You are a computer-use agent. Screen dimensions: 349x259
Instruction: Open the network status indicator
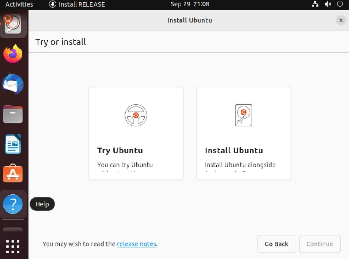point(315,4)
